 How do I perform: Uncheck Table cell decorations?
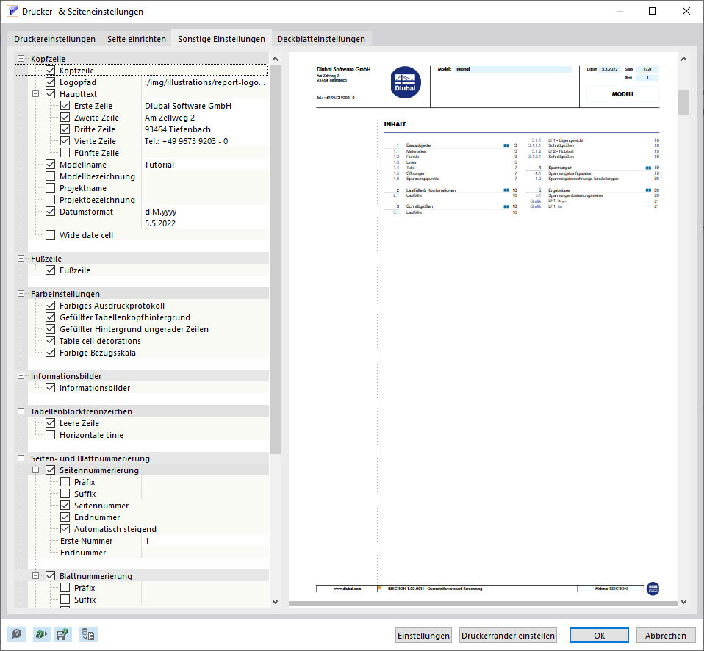pyautogui.click(x=50, y=341)
